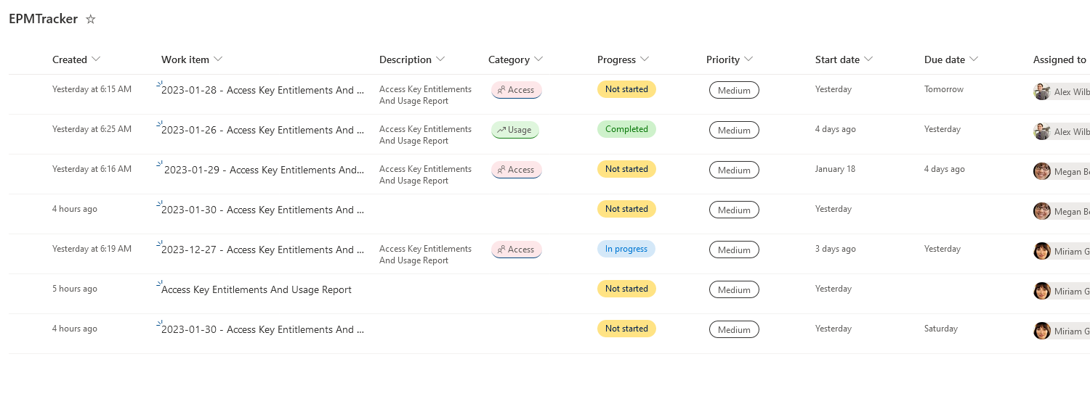Open the untitled-date Access Key Entitlements And Usage Report item
Viewport: 1090px width, 412px height.
(x=257, y=290)
